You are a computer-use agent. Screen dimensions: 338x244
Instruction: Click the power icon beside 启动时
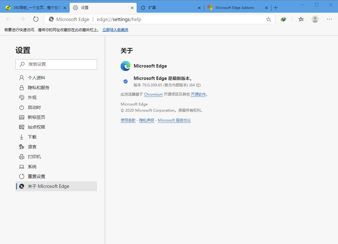[22, 107]
